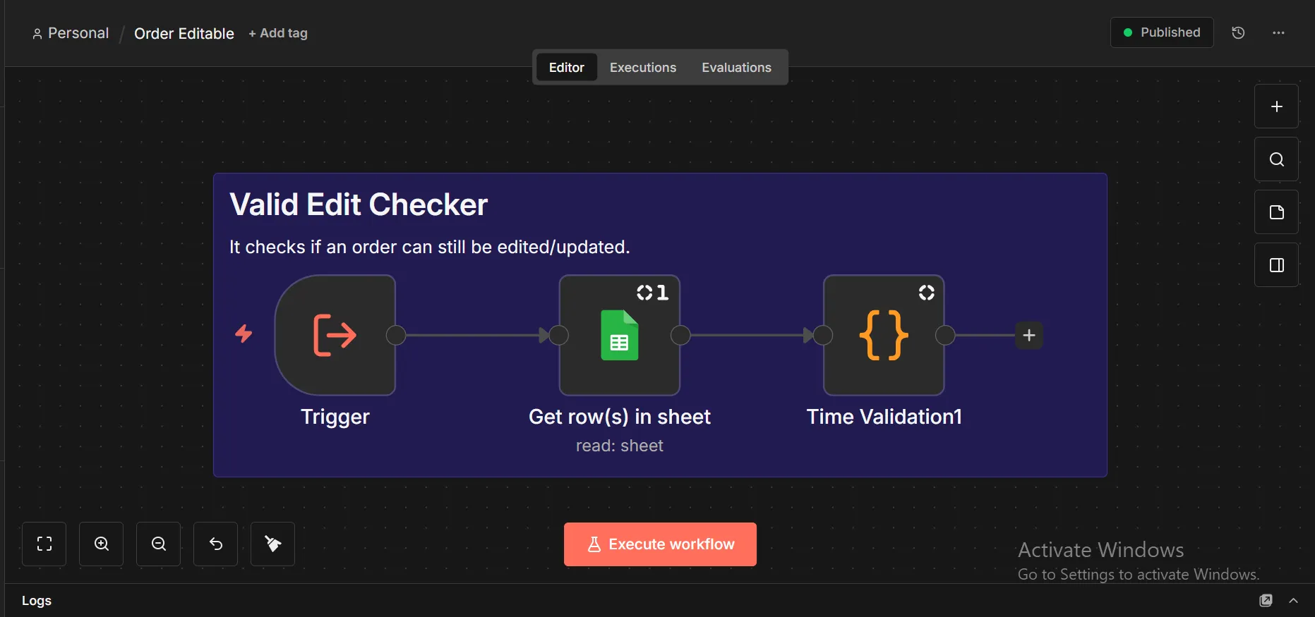Click the Execute workflow button
The image size is (1315, 617).
(660, 544)
